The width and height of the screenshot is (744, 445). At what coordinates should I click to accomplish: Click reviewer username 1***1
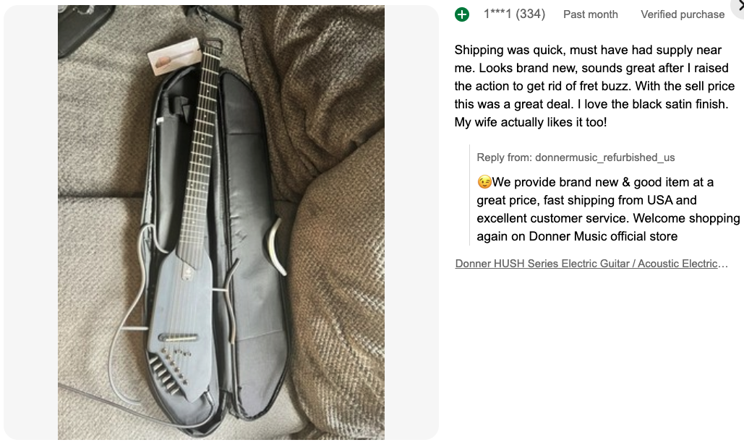(x=497, y=14)
